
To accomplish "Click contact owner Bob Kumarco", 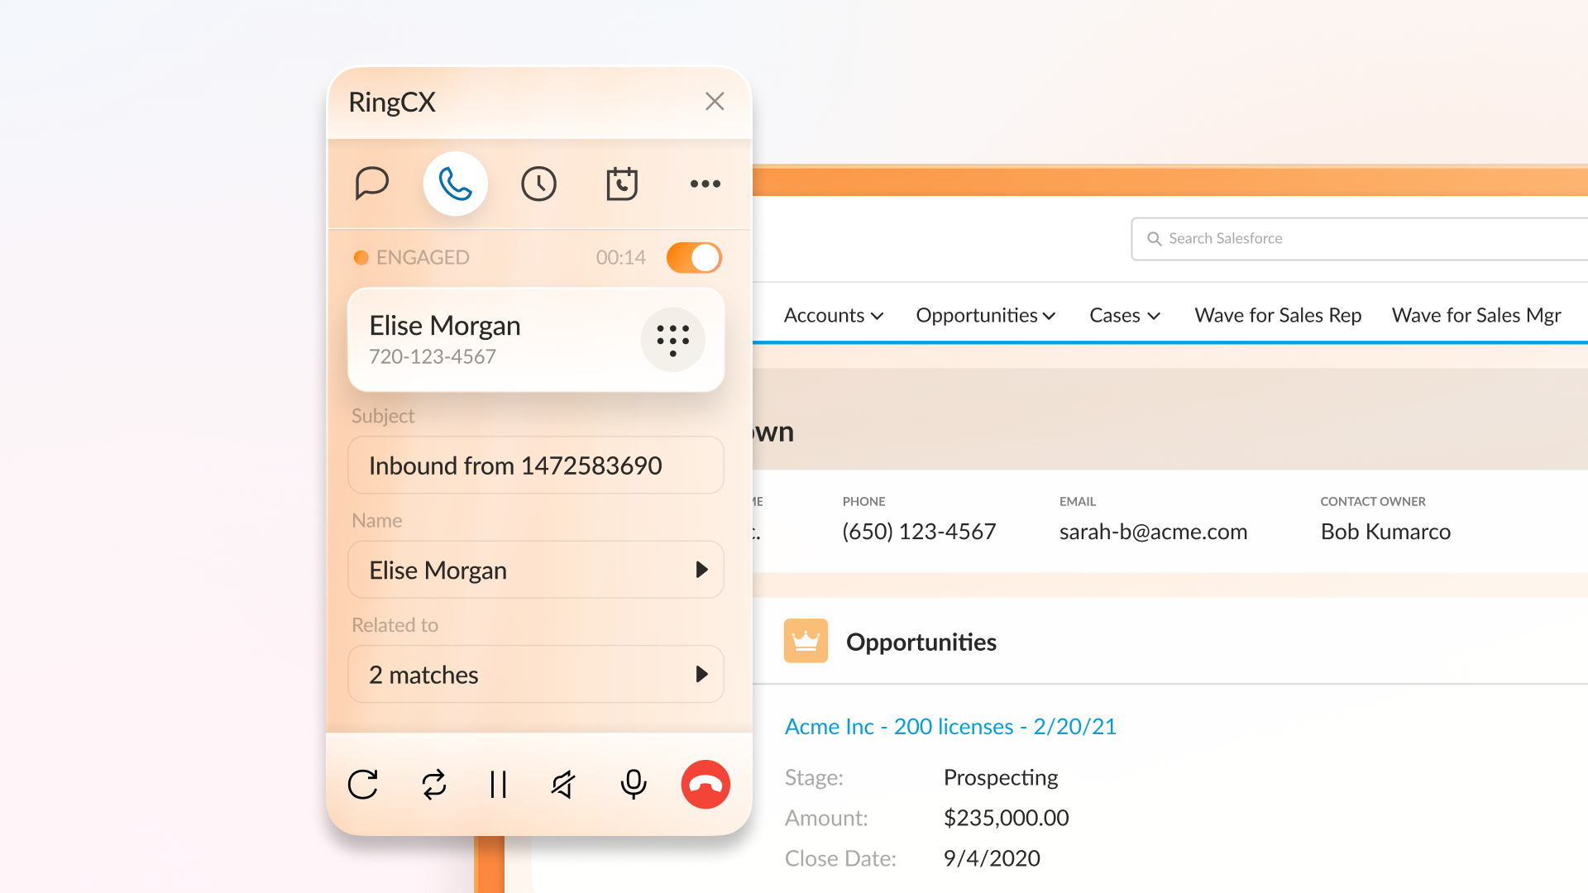I will (1385, 532).
